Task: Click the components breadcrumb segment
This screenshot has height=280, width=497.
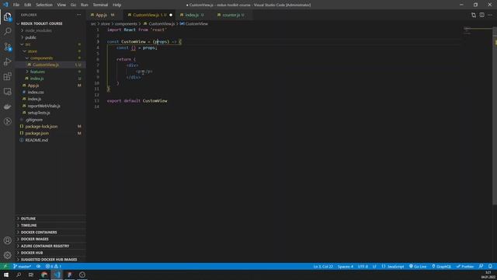Action: pos(126,24)
